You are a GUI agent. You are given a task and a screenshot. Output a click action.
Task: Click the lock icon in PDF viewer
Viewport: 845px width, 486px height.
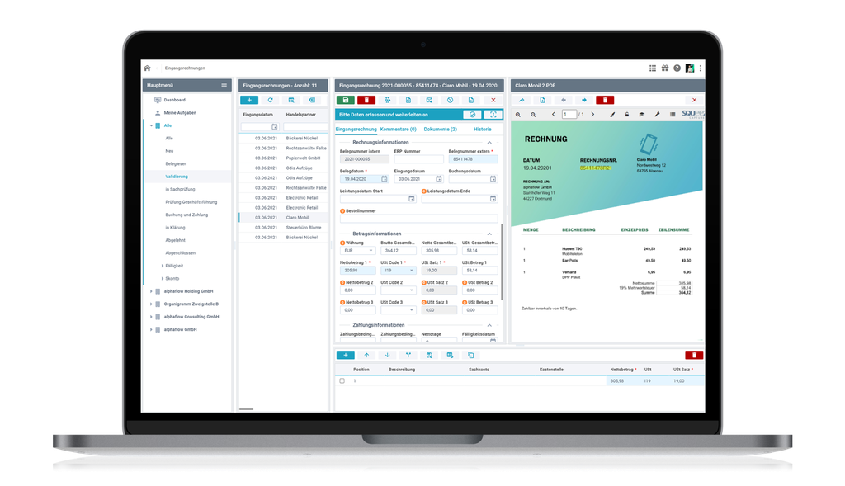(x=627, y=115)
